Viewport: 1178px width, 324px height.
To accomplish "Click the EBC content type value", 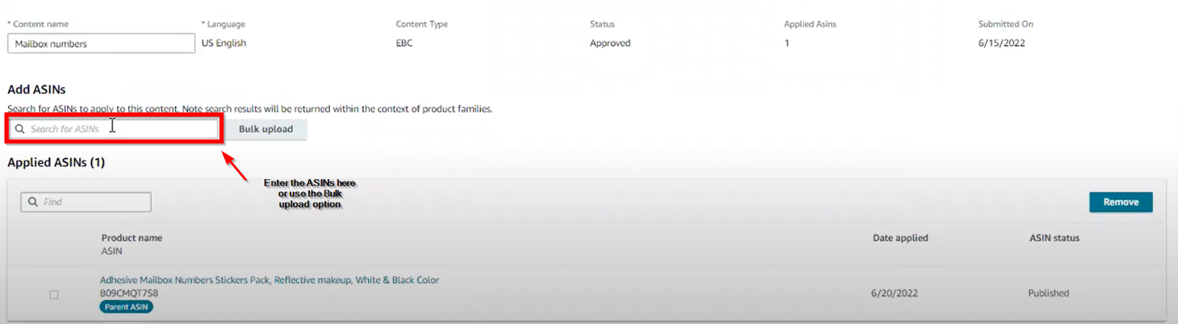I will coord(404,43).
